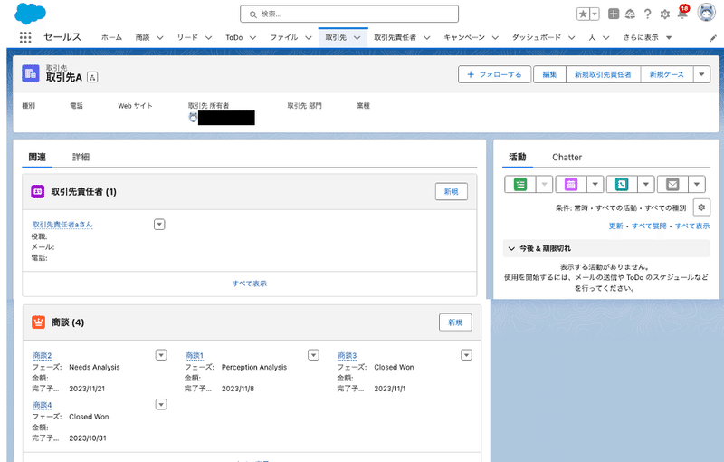
Task: View the account hierarchy icon next to 取引先A
Action: click(92, 77)
